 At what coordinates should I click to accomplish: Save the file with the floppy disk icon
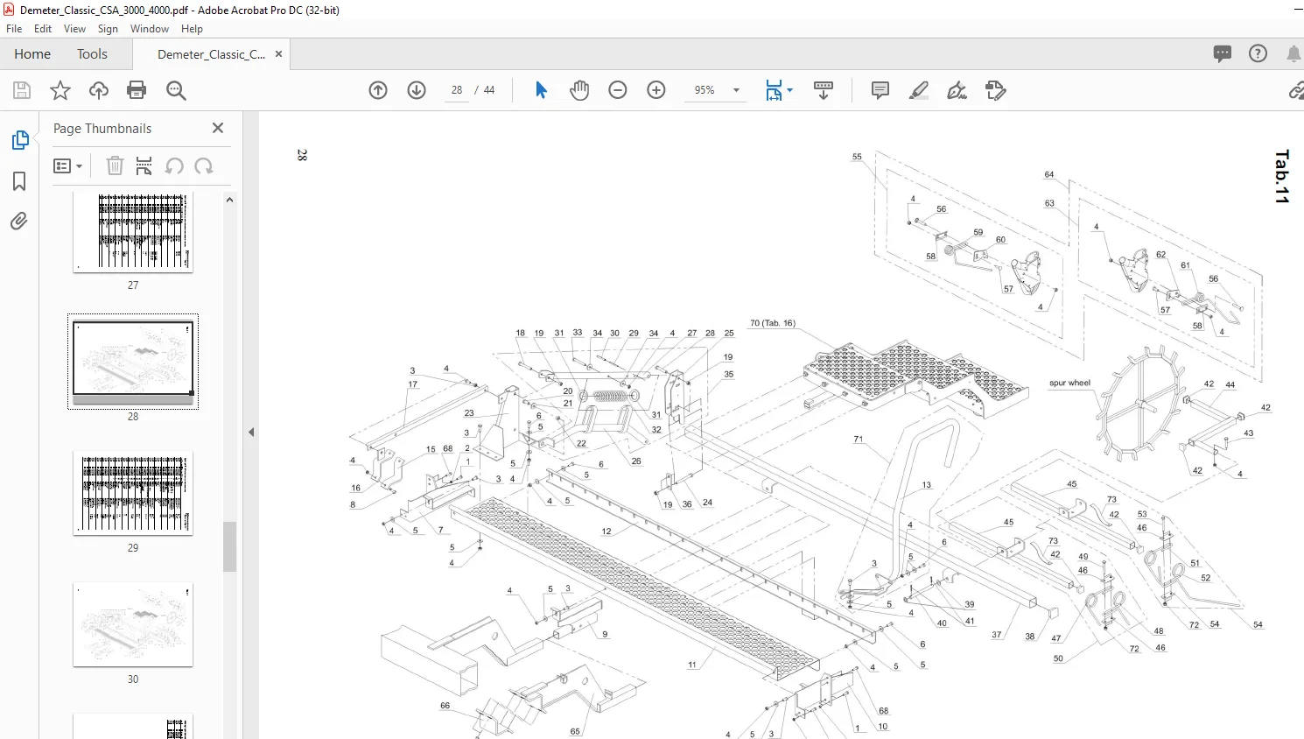[x=22, y=90]
